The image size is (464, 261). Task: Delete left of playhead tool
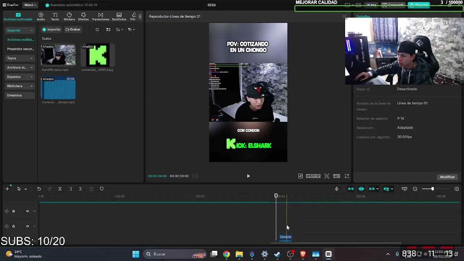click(x=71, y=189)
